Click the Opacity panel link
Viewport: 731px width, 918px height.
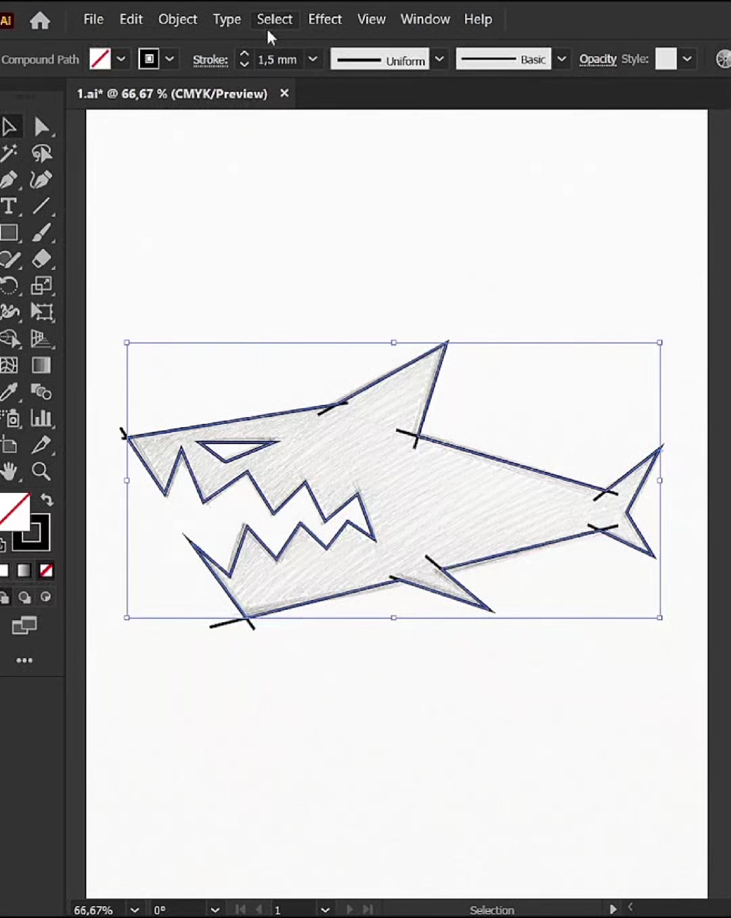tap(598, 60)
